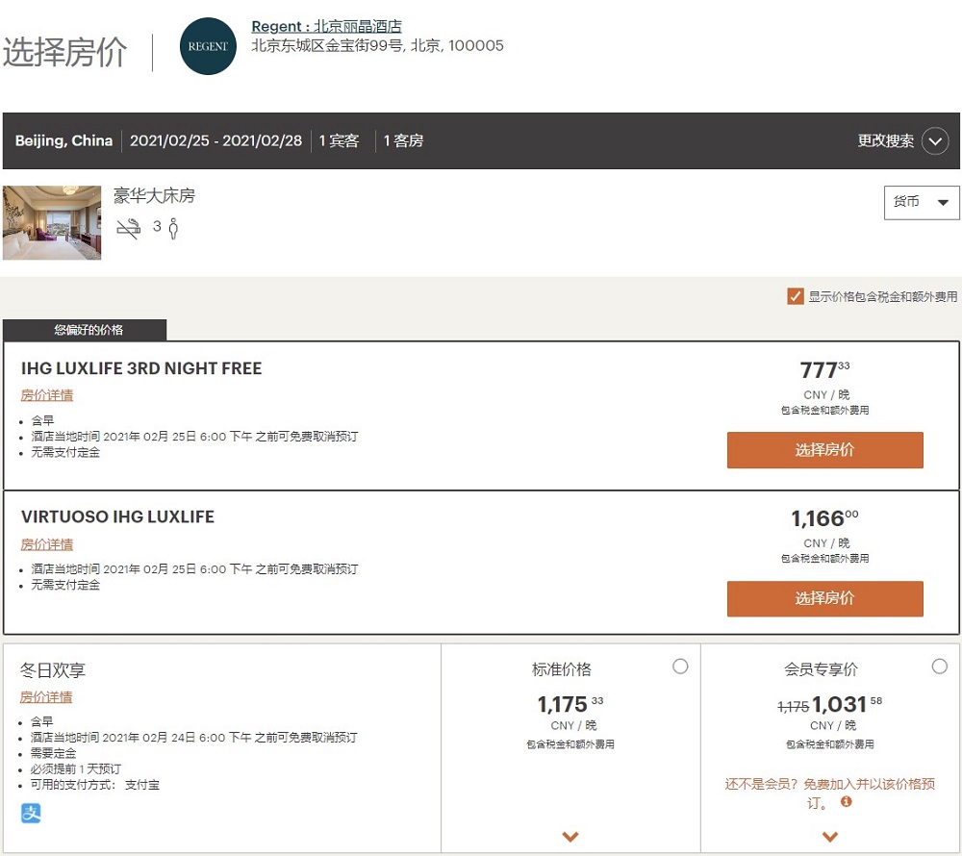962x856 pixels.
Task: Click the hotel address 北京东城区金宝街99号
Action: click(x=377, y=45)
